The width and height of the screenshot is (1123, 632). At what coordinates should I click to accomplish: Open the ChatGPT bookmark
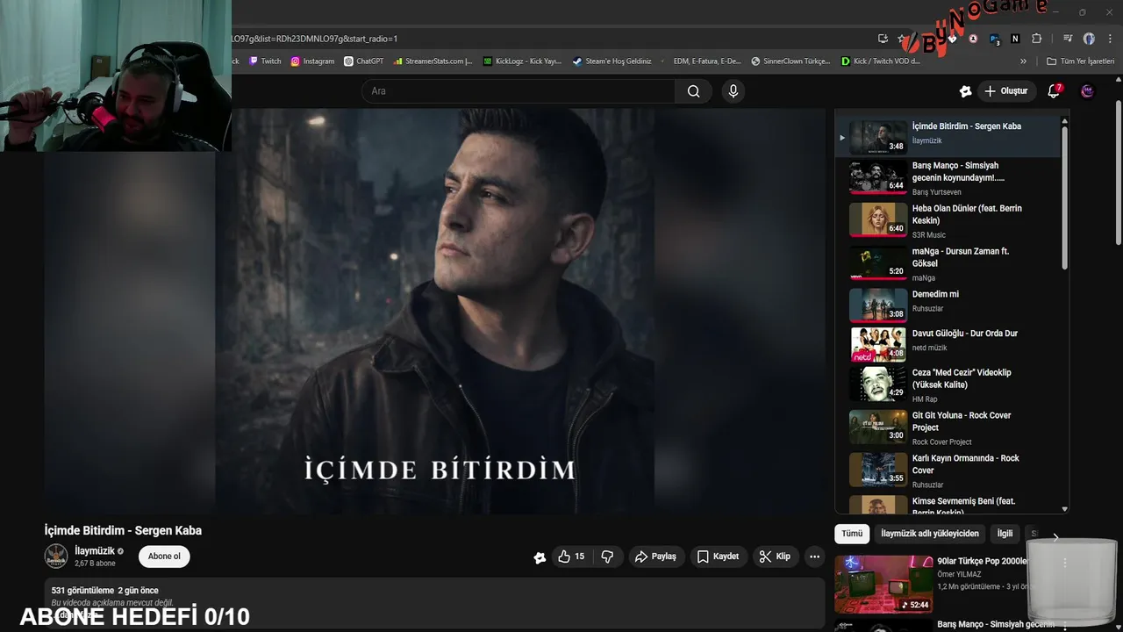click(364, 61)
